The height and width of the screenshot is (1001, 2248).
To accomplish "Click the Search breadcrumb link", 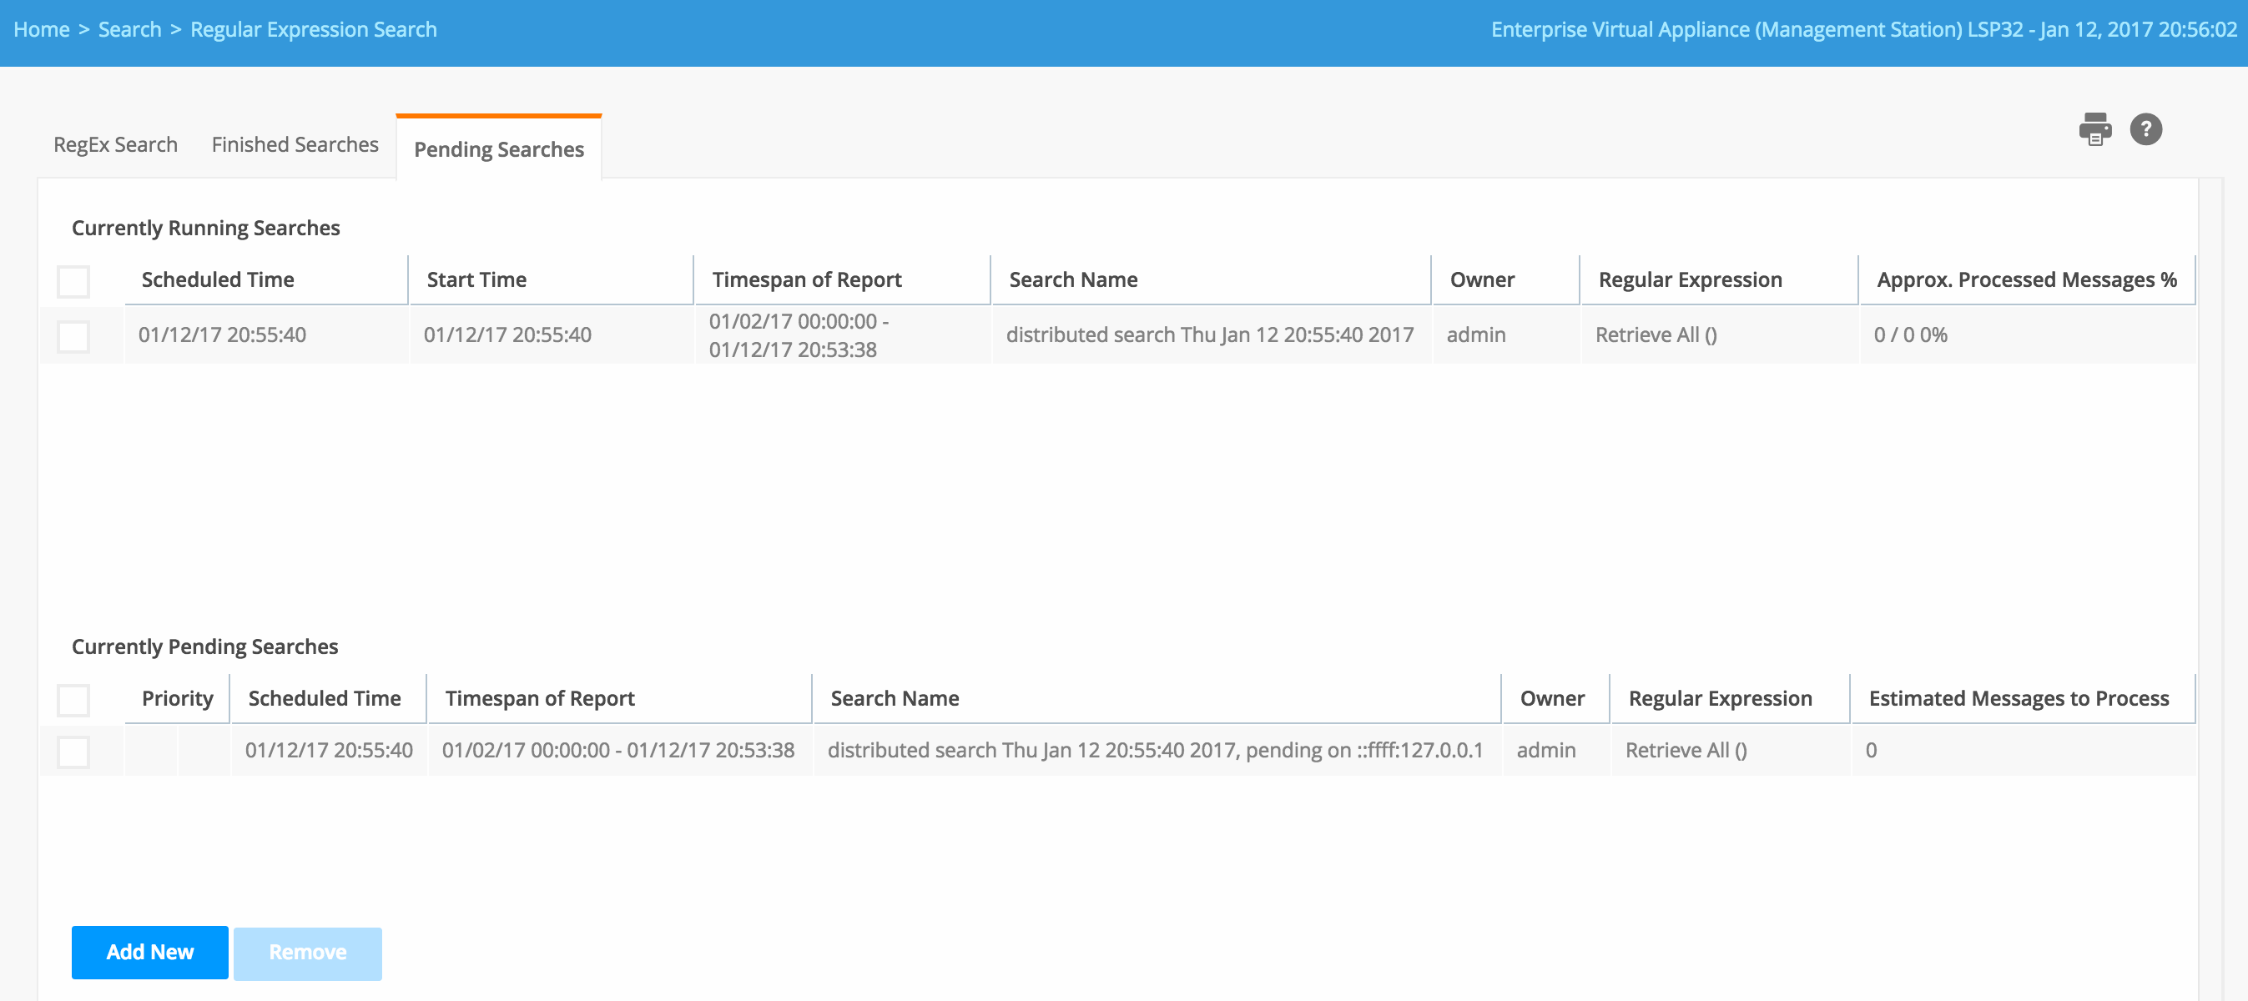I will pyautogui.click(x=129, y=30).
